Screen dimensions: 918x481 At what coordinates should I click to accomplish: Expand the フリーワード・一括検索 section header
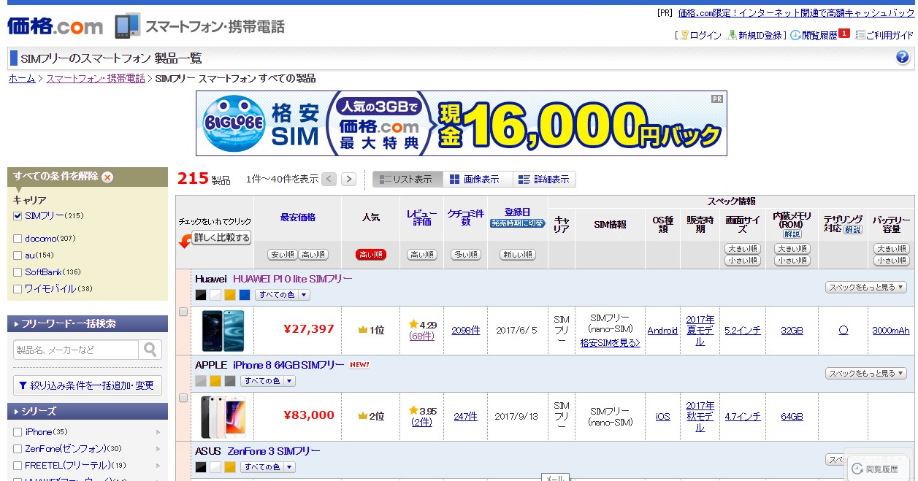[x=88, y=323]
